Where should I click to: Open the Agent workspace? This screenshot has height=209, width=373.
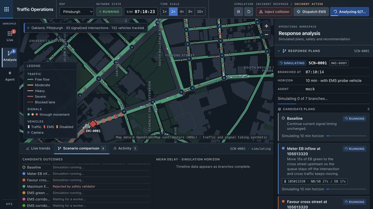(x=10, y=76)
